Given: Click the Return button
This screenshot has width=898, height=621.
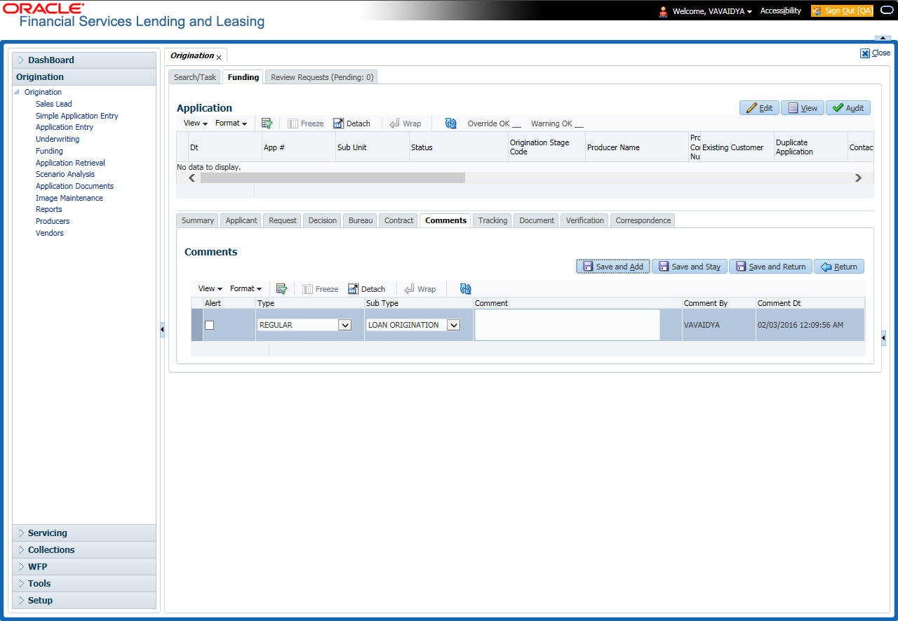Looking at the screenshot, I should click(839, 267).
